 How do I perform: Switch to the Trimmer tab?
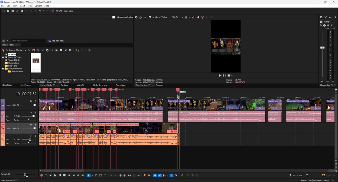tap(159, 85)
